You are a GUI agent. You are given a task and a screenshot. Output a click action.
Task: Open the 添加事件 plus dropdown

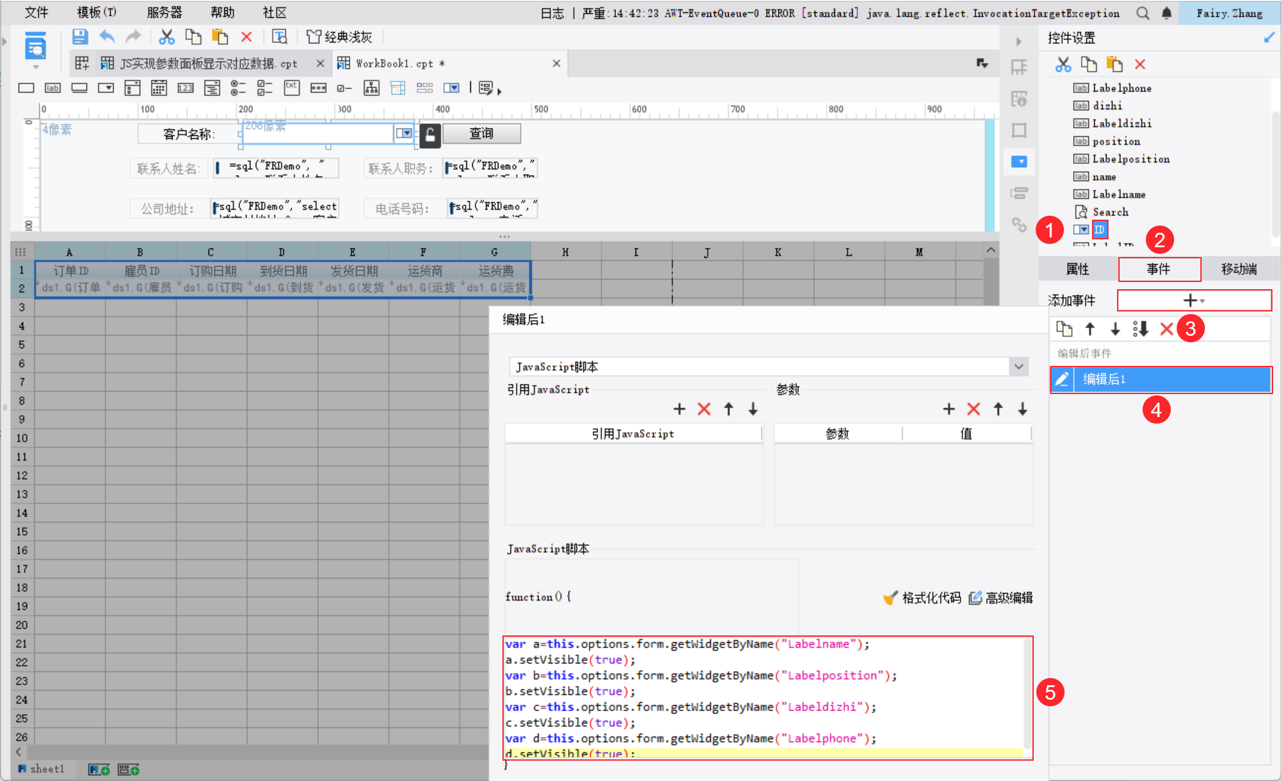1194,300
